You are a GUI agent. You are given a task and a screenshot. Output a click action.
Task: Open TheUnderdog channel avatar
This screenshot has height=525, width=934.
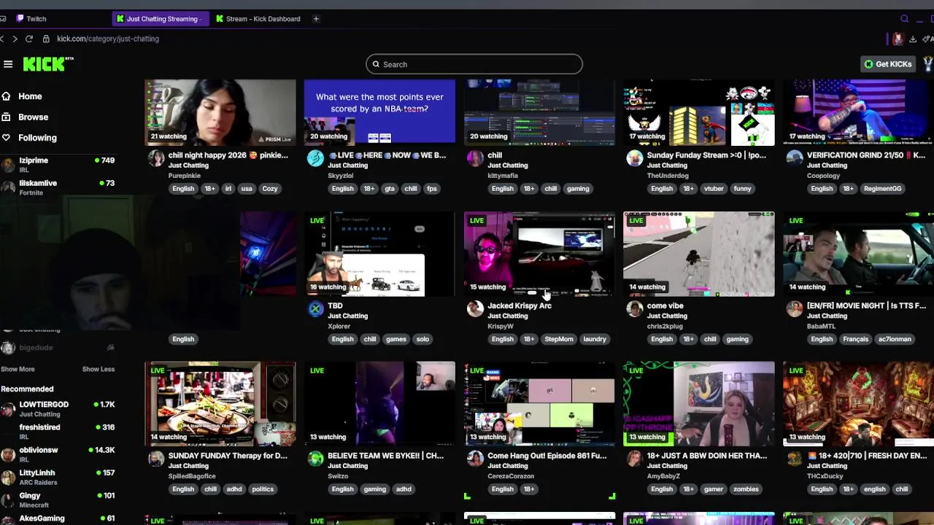[x=634, y=159]
